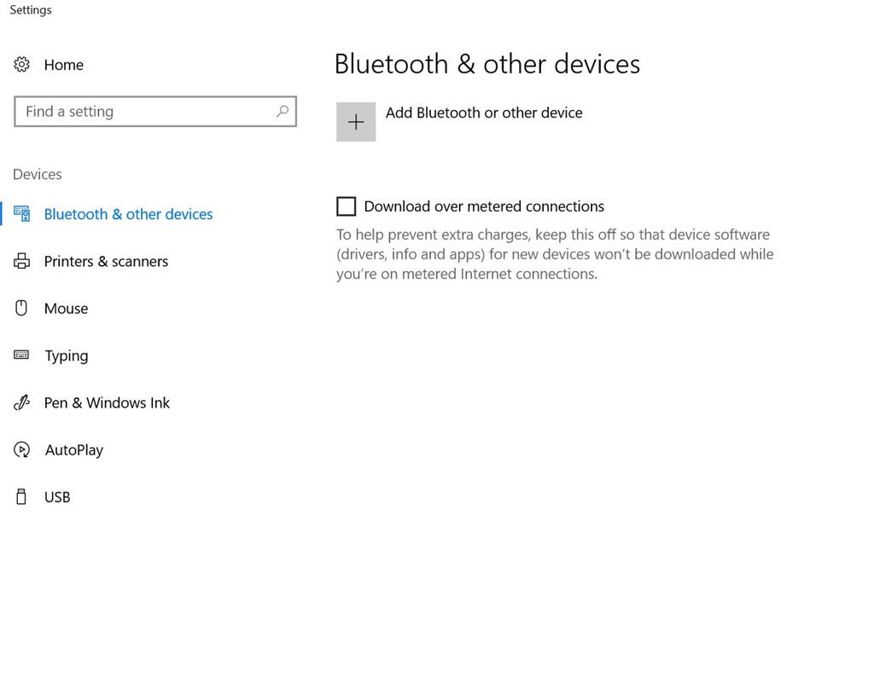The width and height of the screenshot is (874, 689).
Task: Return to Settings Home
Action: [63, 65]
